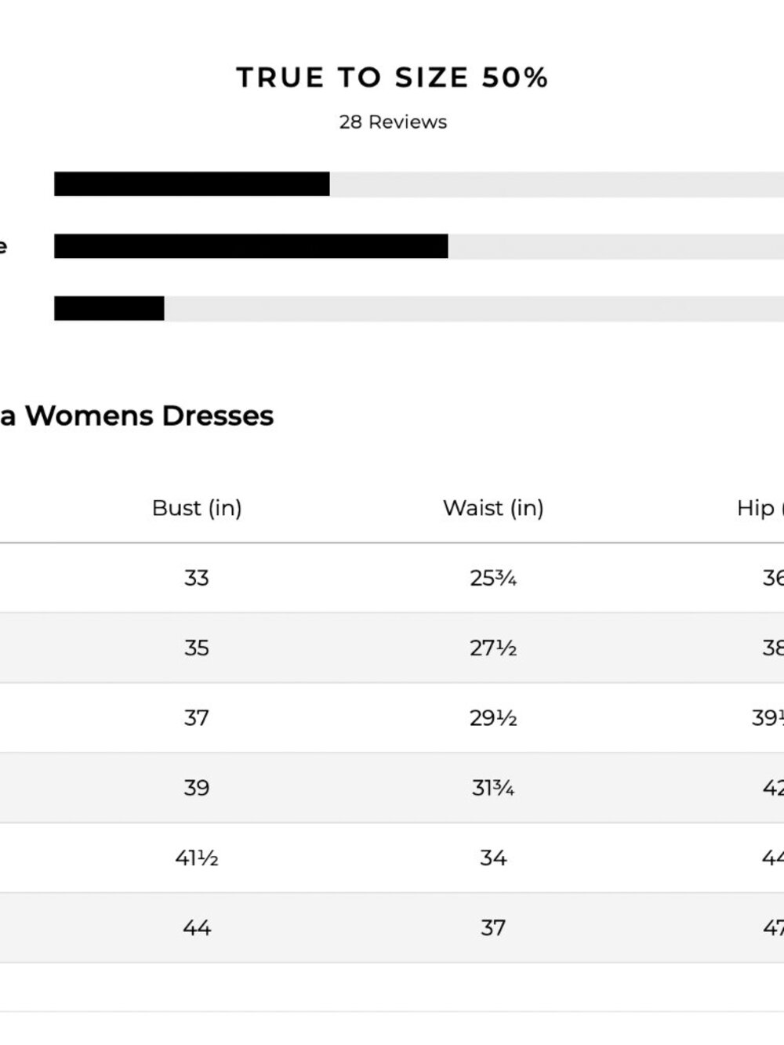The width and height of the screenshot is (784, 1045).
Task: Select the middle, longest fit rating bar
Action: click(419, 246)
